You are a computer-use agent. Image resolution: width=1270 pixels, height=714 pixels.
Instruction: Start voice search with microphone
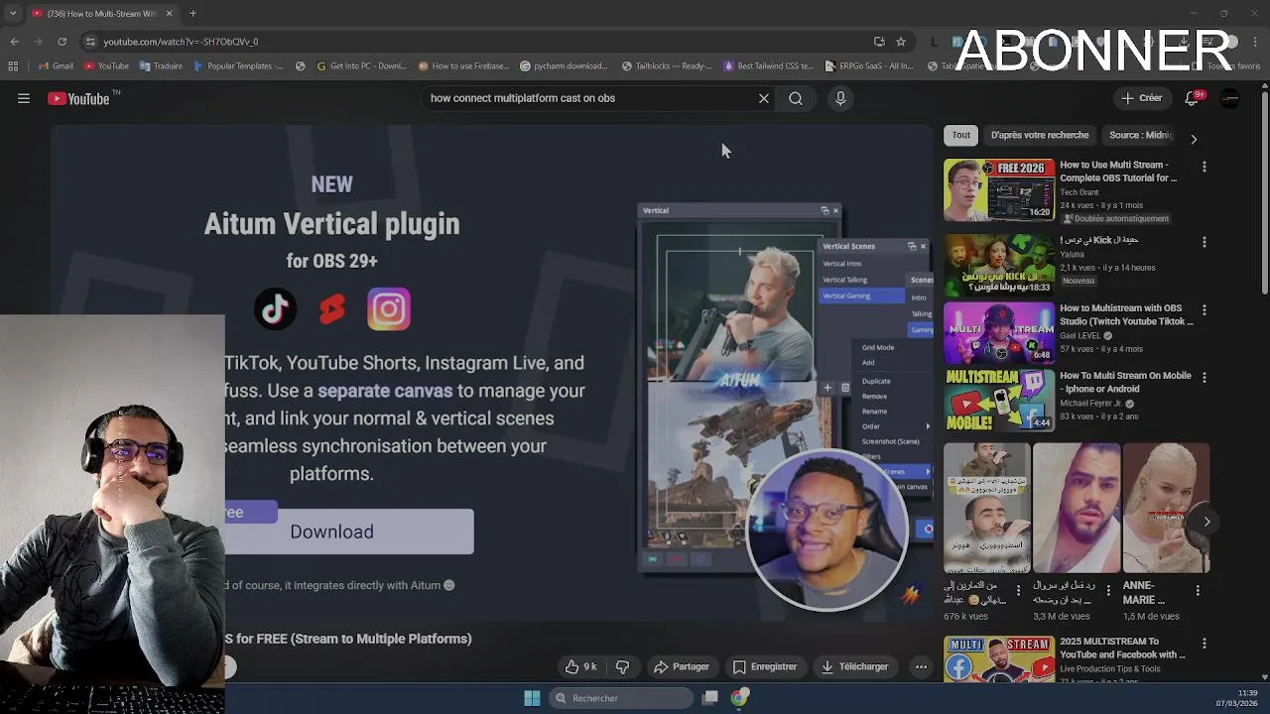pos(840,98)
